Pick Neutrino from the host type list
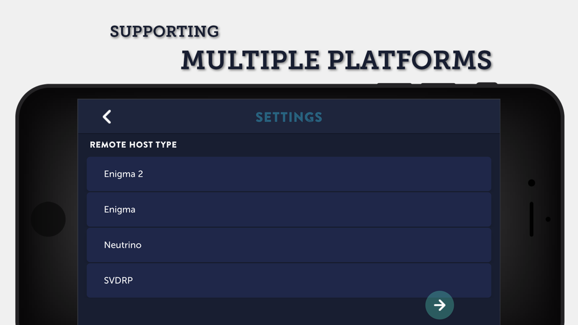 [288, 245]
